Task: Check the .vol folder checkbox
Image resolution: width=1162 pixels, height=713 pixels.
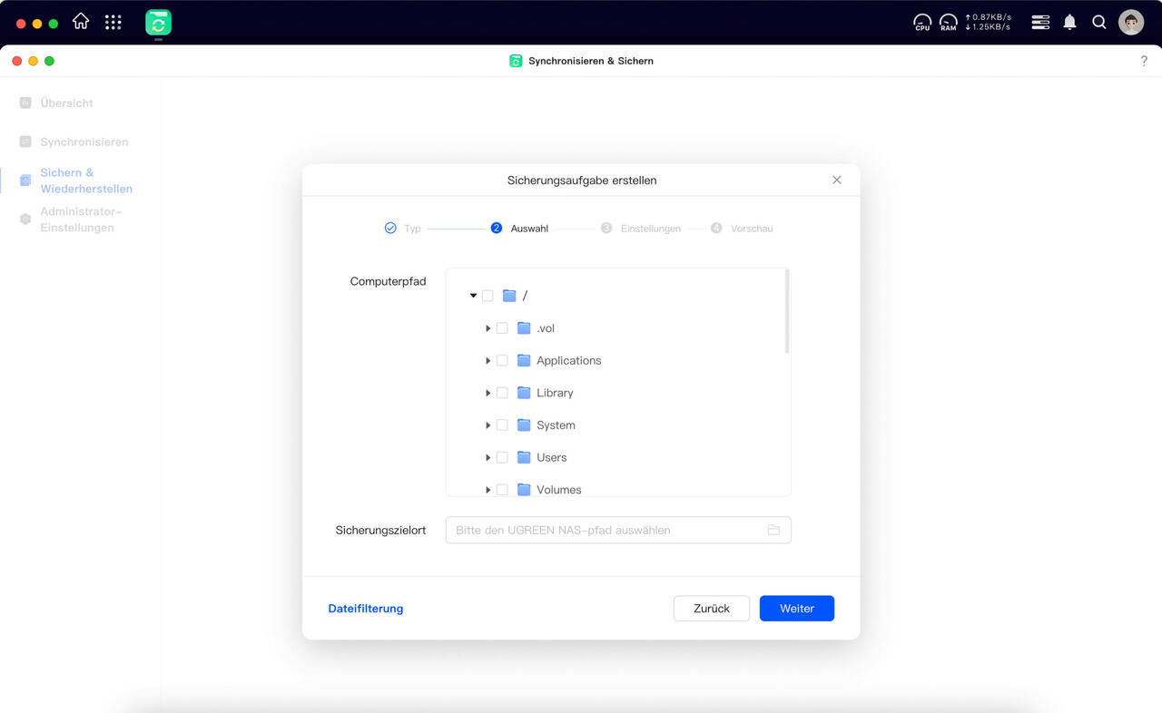Action: pos(502,328)
